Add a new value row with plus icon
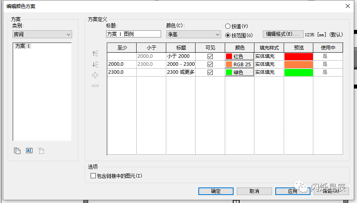The image size is (357, 203). click(95, 75)
